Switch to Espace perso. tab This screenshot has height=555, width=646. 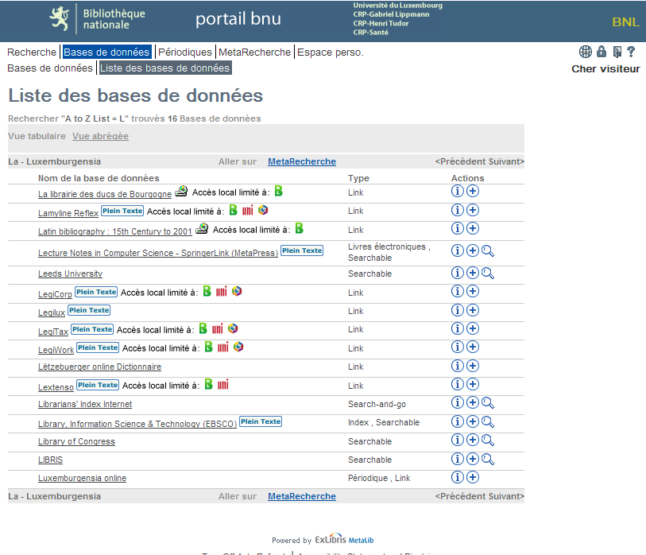[331, 52]
